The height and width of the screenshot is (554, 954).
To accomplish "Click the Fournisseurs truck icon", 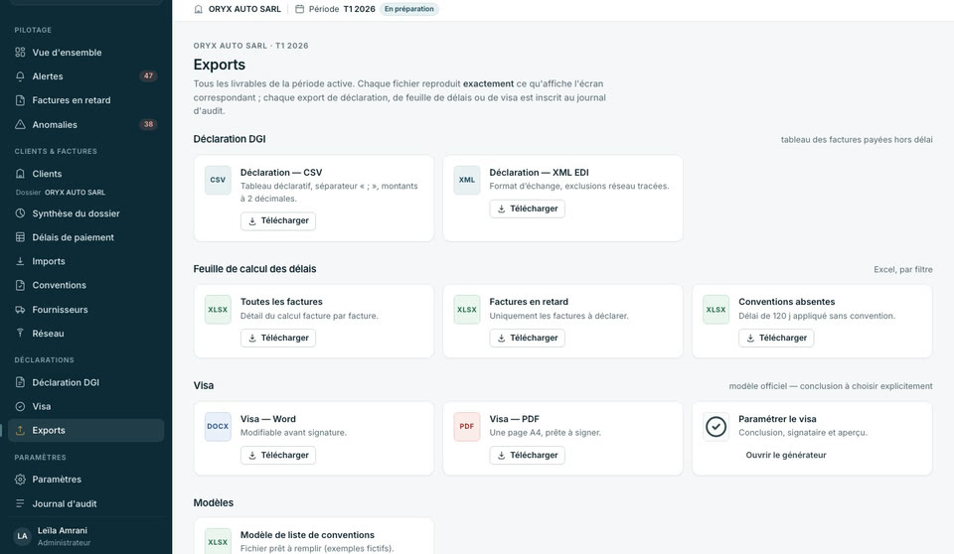I will 20,310.
